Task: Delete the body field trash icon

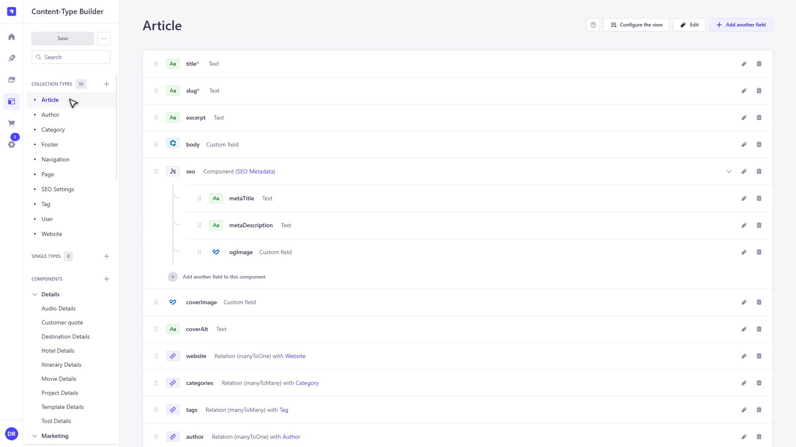Action: pyautogui.click(x=759, y=144)
